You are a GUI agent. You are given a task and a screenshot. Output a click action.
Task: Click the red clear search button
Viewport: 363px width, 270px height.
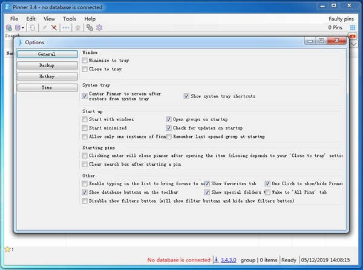tap(352, 36)
